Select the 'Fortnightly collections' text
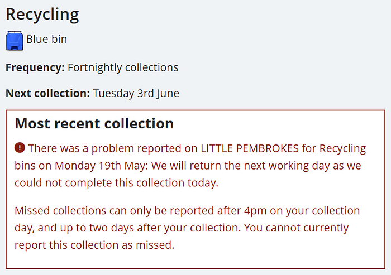391x275 pixels. [x=123, y=68]
